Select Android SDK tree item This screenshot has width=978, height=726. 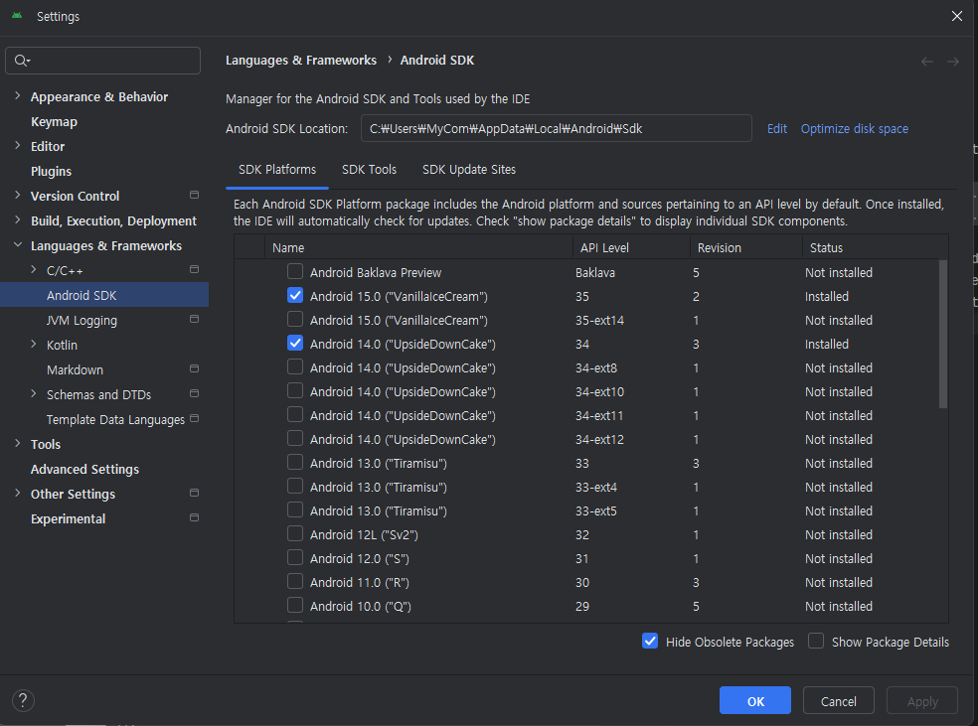104,295
